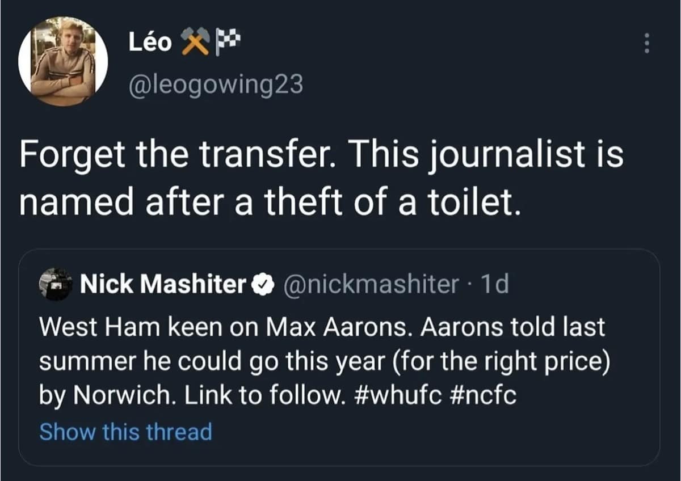Screen dimensions: 681x481
Task: Click Show this thread
Action: [x=125, y=432]
